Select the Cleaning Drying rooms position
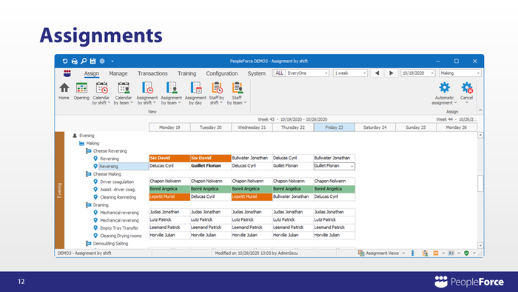Viewport: 518px width, 292px height. tap(121, 236)
